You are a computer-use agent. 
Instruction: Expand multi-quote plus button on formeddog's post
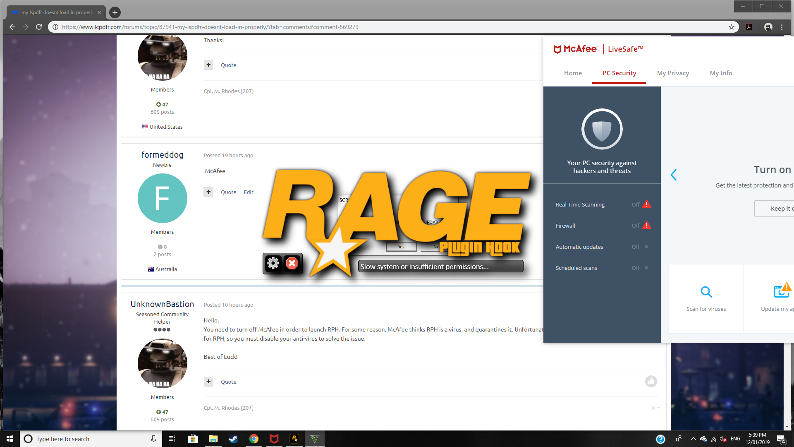tap(208, 192)
